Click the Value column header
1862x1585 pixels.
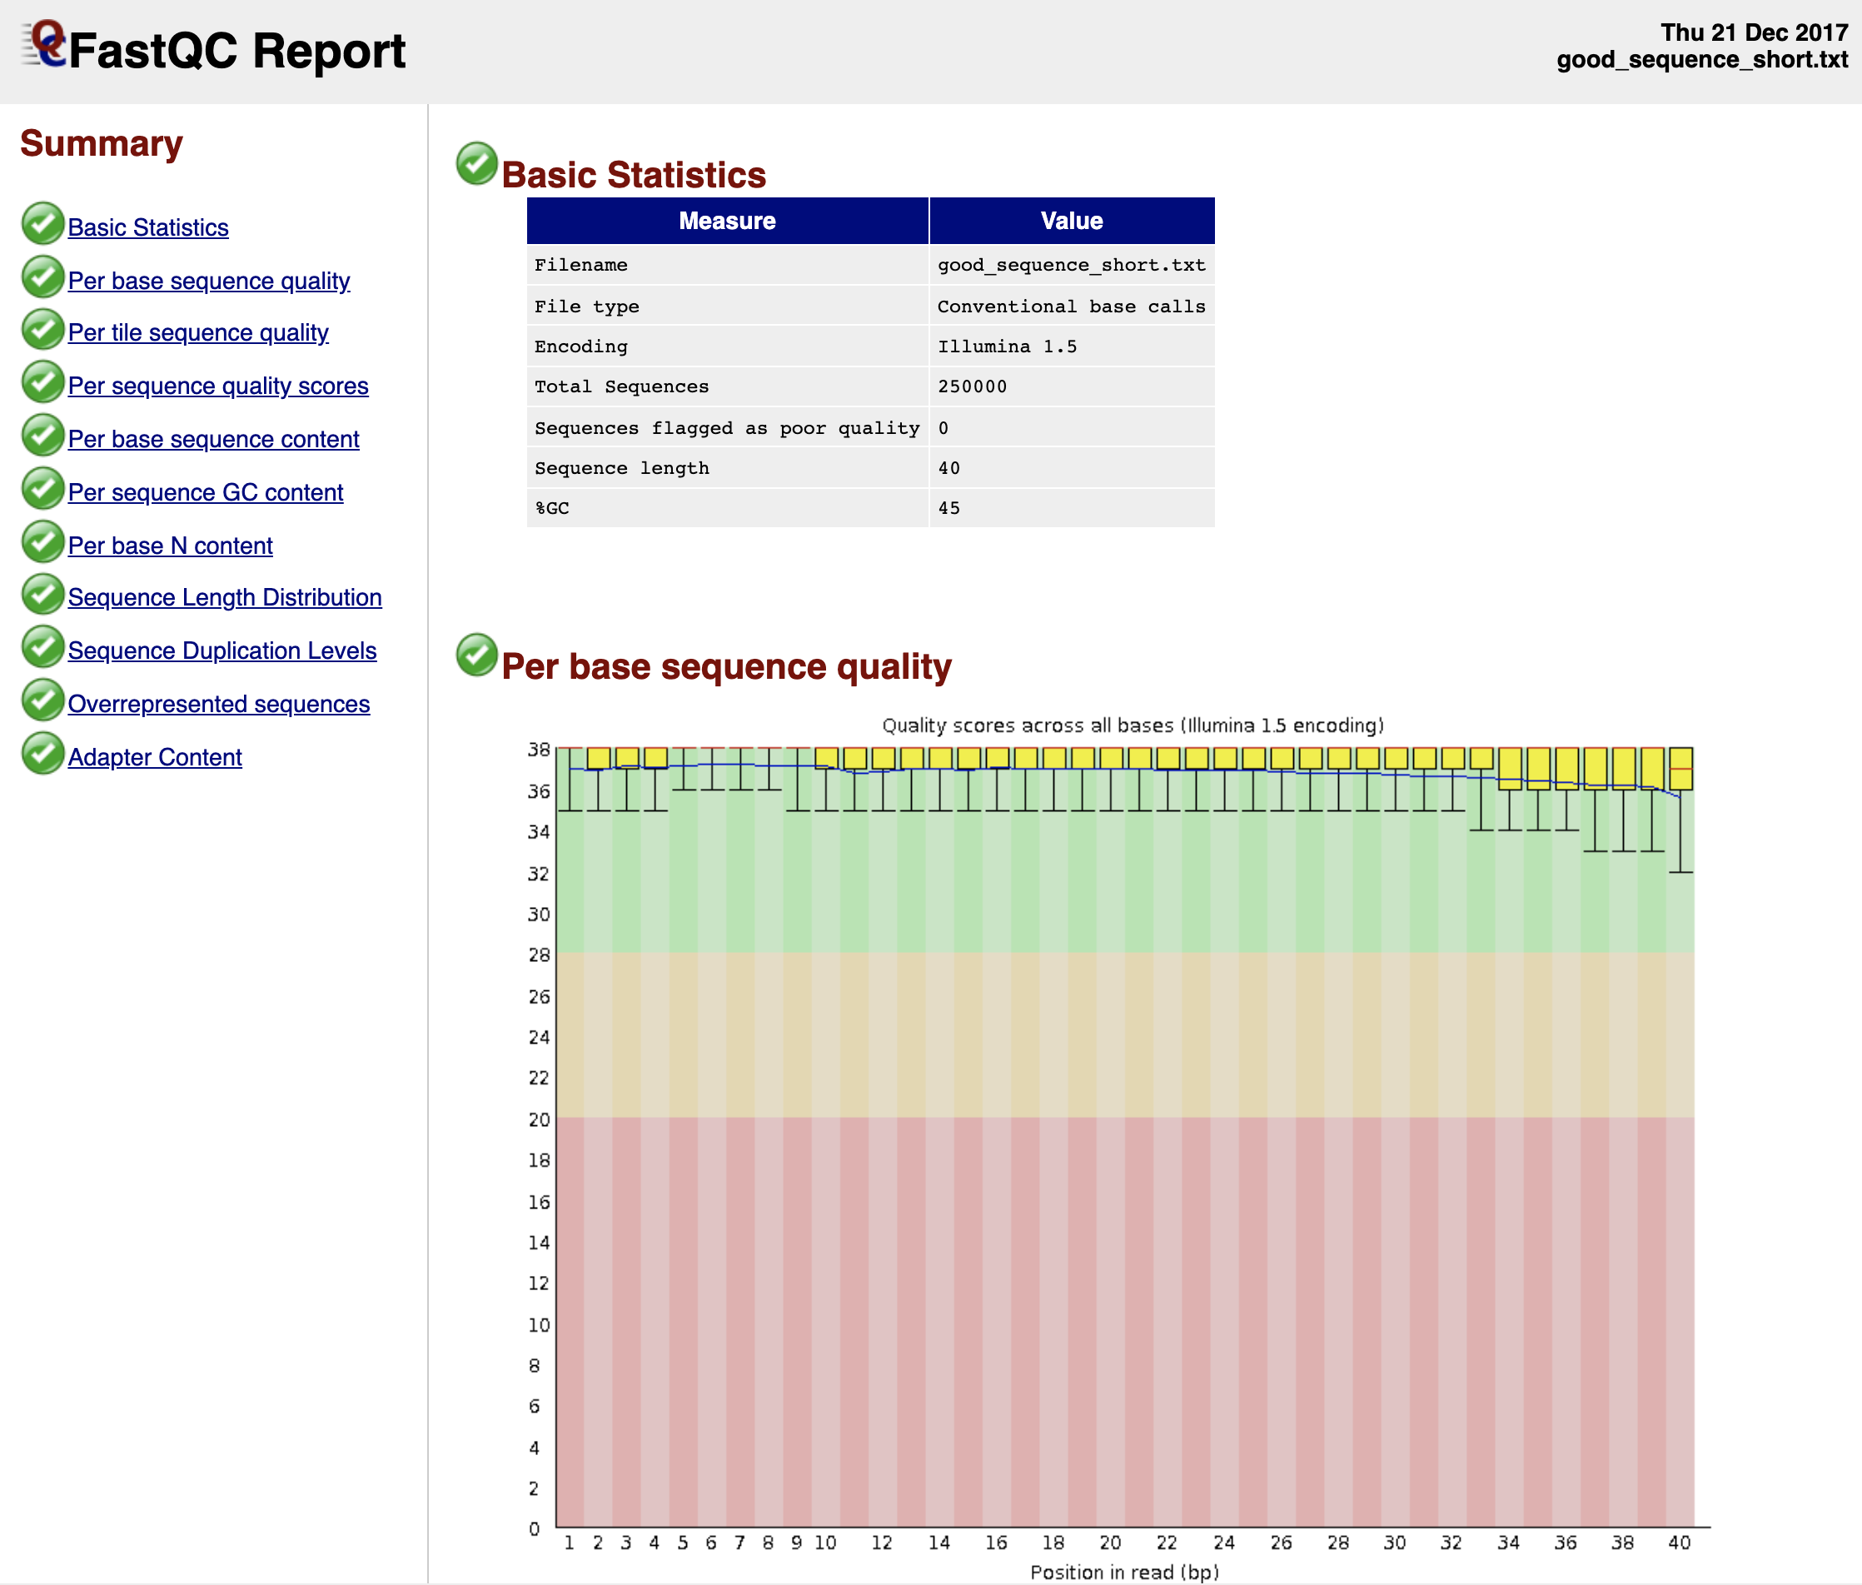(1072, 221)
